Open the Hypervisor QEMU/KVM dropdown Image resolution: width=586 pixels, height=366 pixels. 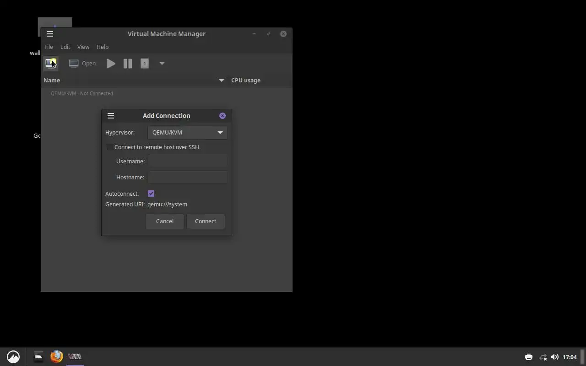(x=187, y=133)
